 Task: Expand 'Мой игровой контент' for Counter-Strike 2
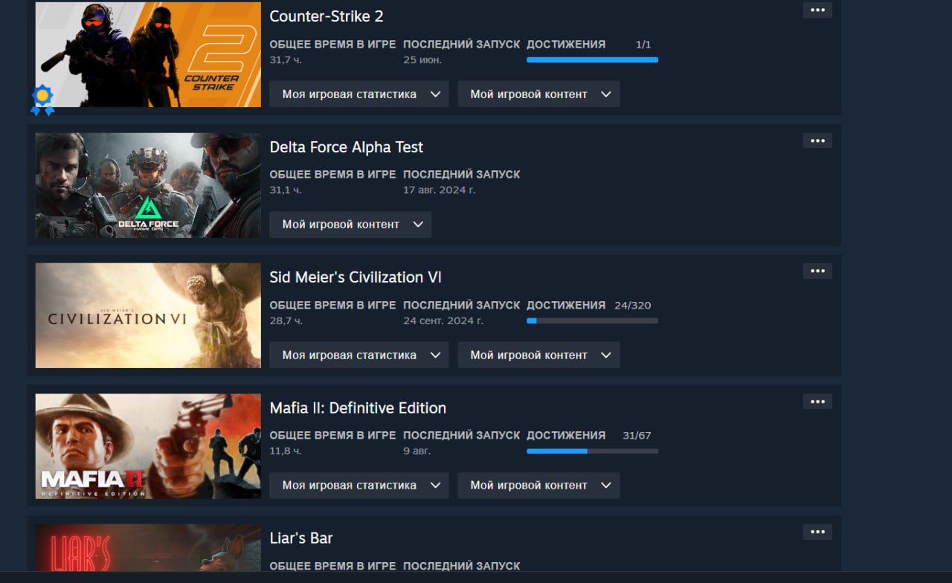[x=538, y=94]
